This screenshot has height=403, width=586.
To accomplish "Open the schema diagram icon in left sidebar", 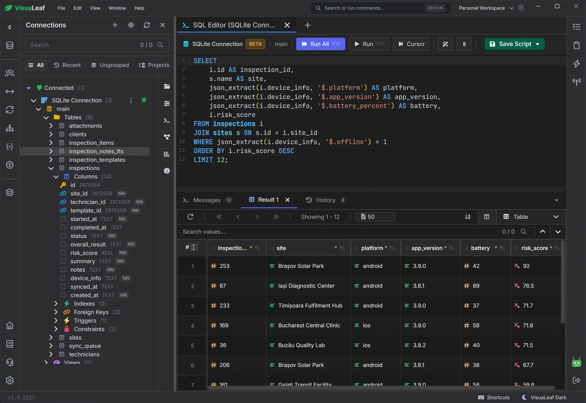I will pyautogui.click(x=10, y=128).
